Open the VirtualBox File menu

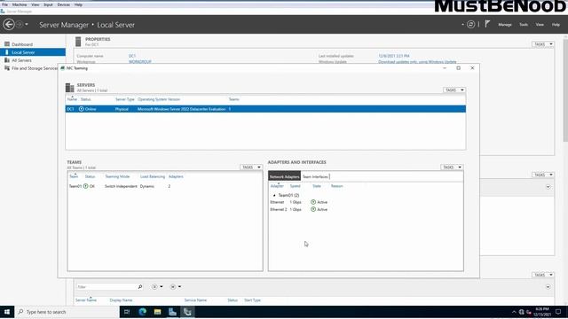coord(4,4)
